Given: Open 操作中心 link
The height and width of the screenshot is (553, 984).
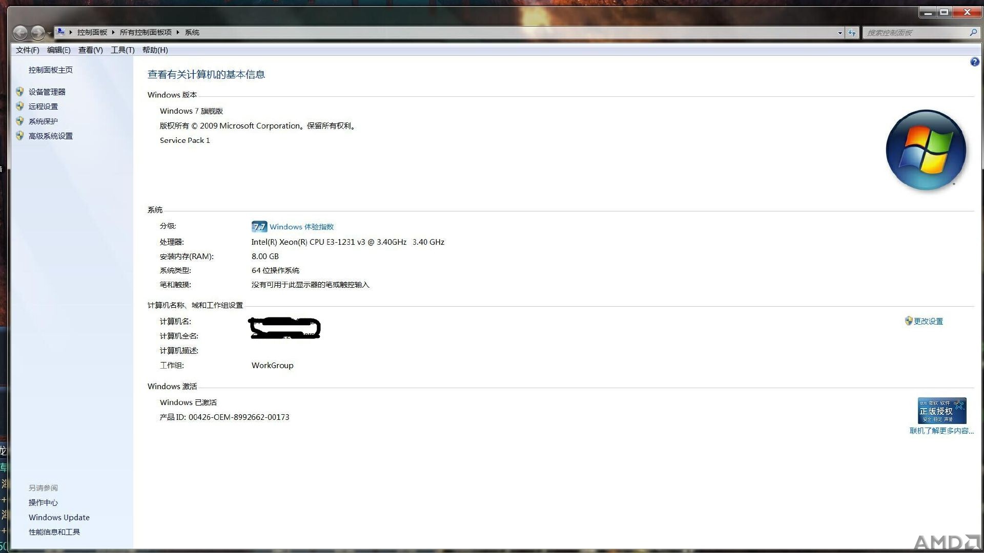Looking at the screenshot, I should (x=43, y=503).
